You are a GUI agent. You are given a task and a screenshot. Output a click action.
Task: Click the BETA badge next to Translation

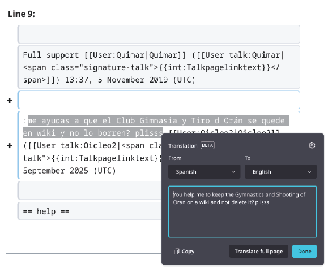[207, 145]
